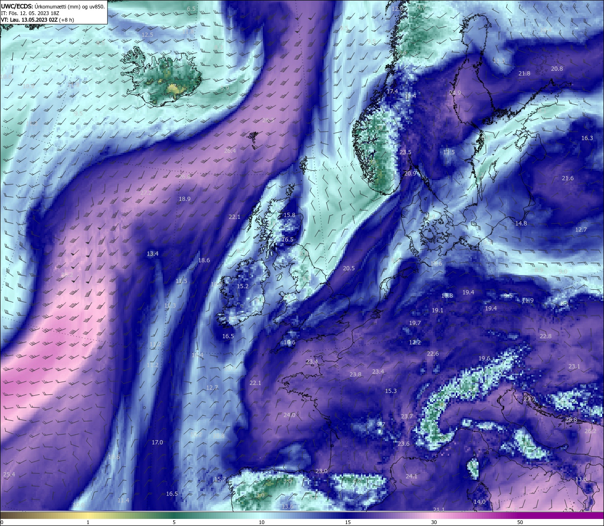
Task: Click the '10' tick on the colour scale
Action: [x=261, y=522]
